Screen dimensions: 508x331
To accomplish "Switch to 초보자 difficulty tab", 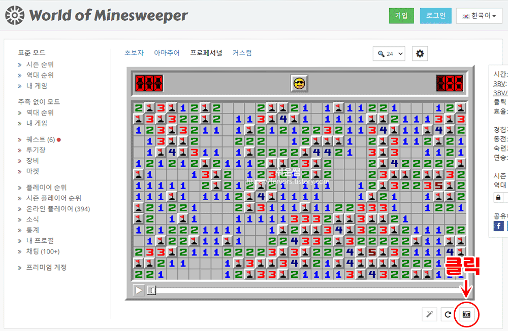I will pos(134,53).
